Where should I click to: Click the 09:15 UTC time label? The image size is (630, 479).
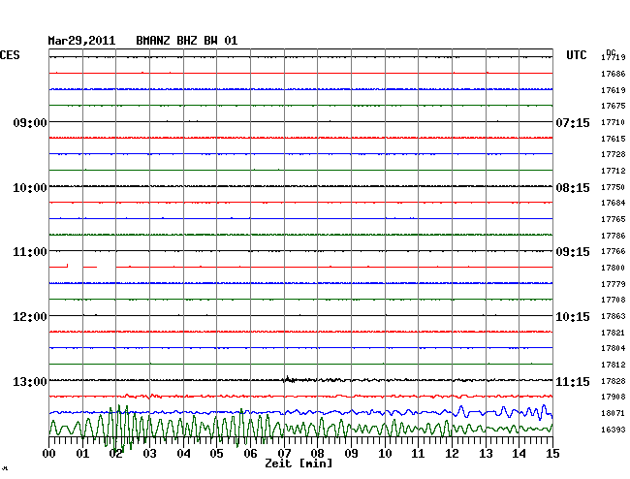573,252
